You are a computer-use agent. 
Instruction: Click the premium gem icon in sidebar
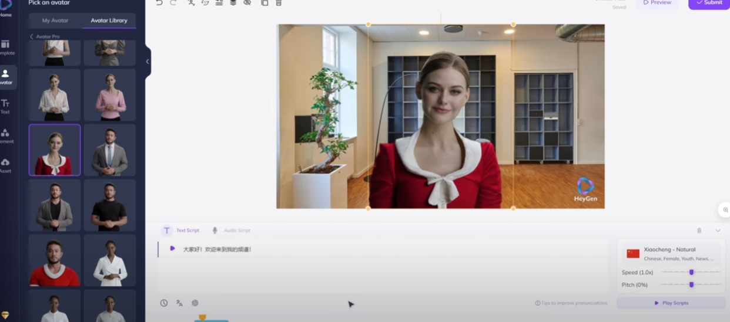tap(5, 315)
